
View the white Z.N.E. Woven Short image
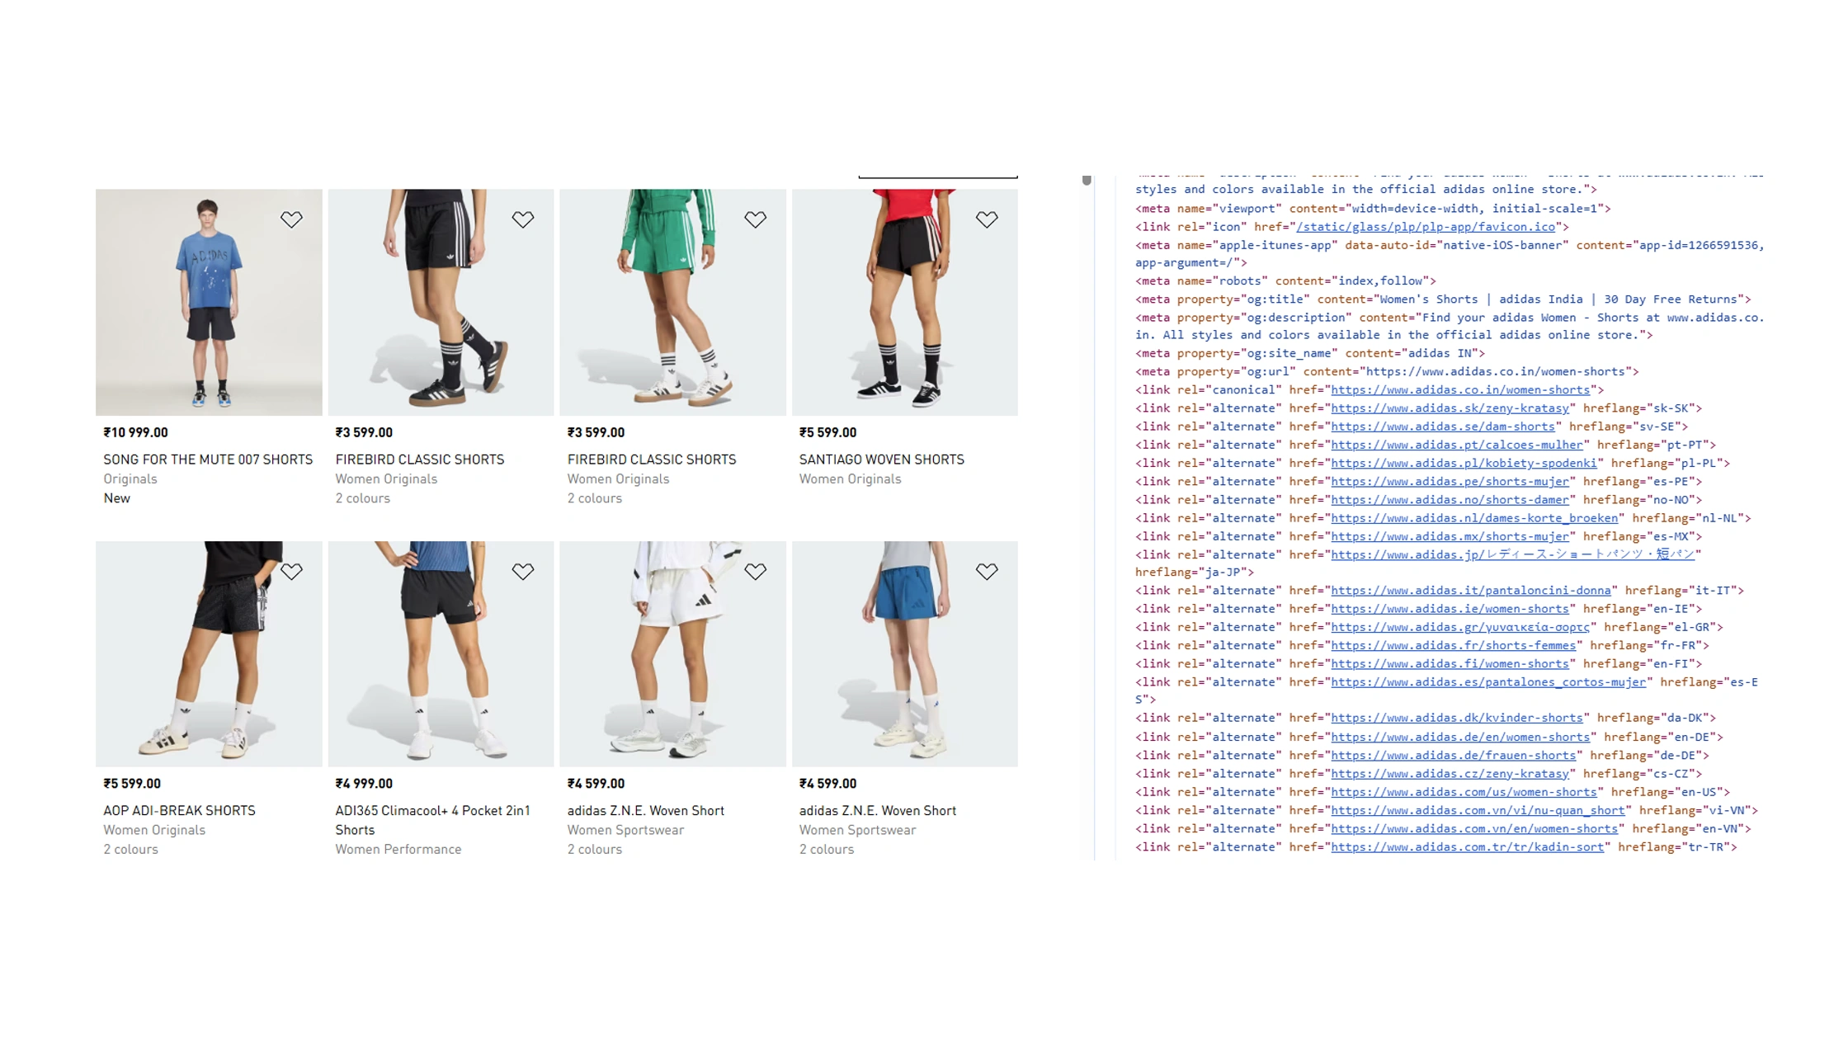click(x=672, y=653)
